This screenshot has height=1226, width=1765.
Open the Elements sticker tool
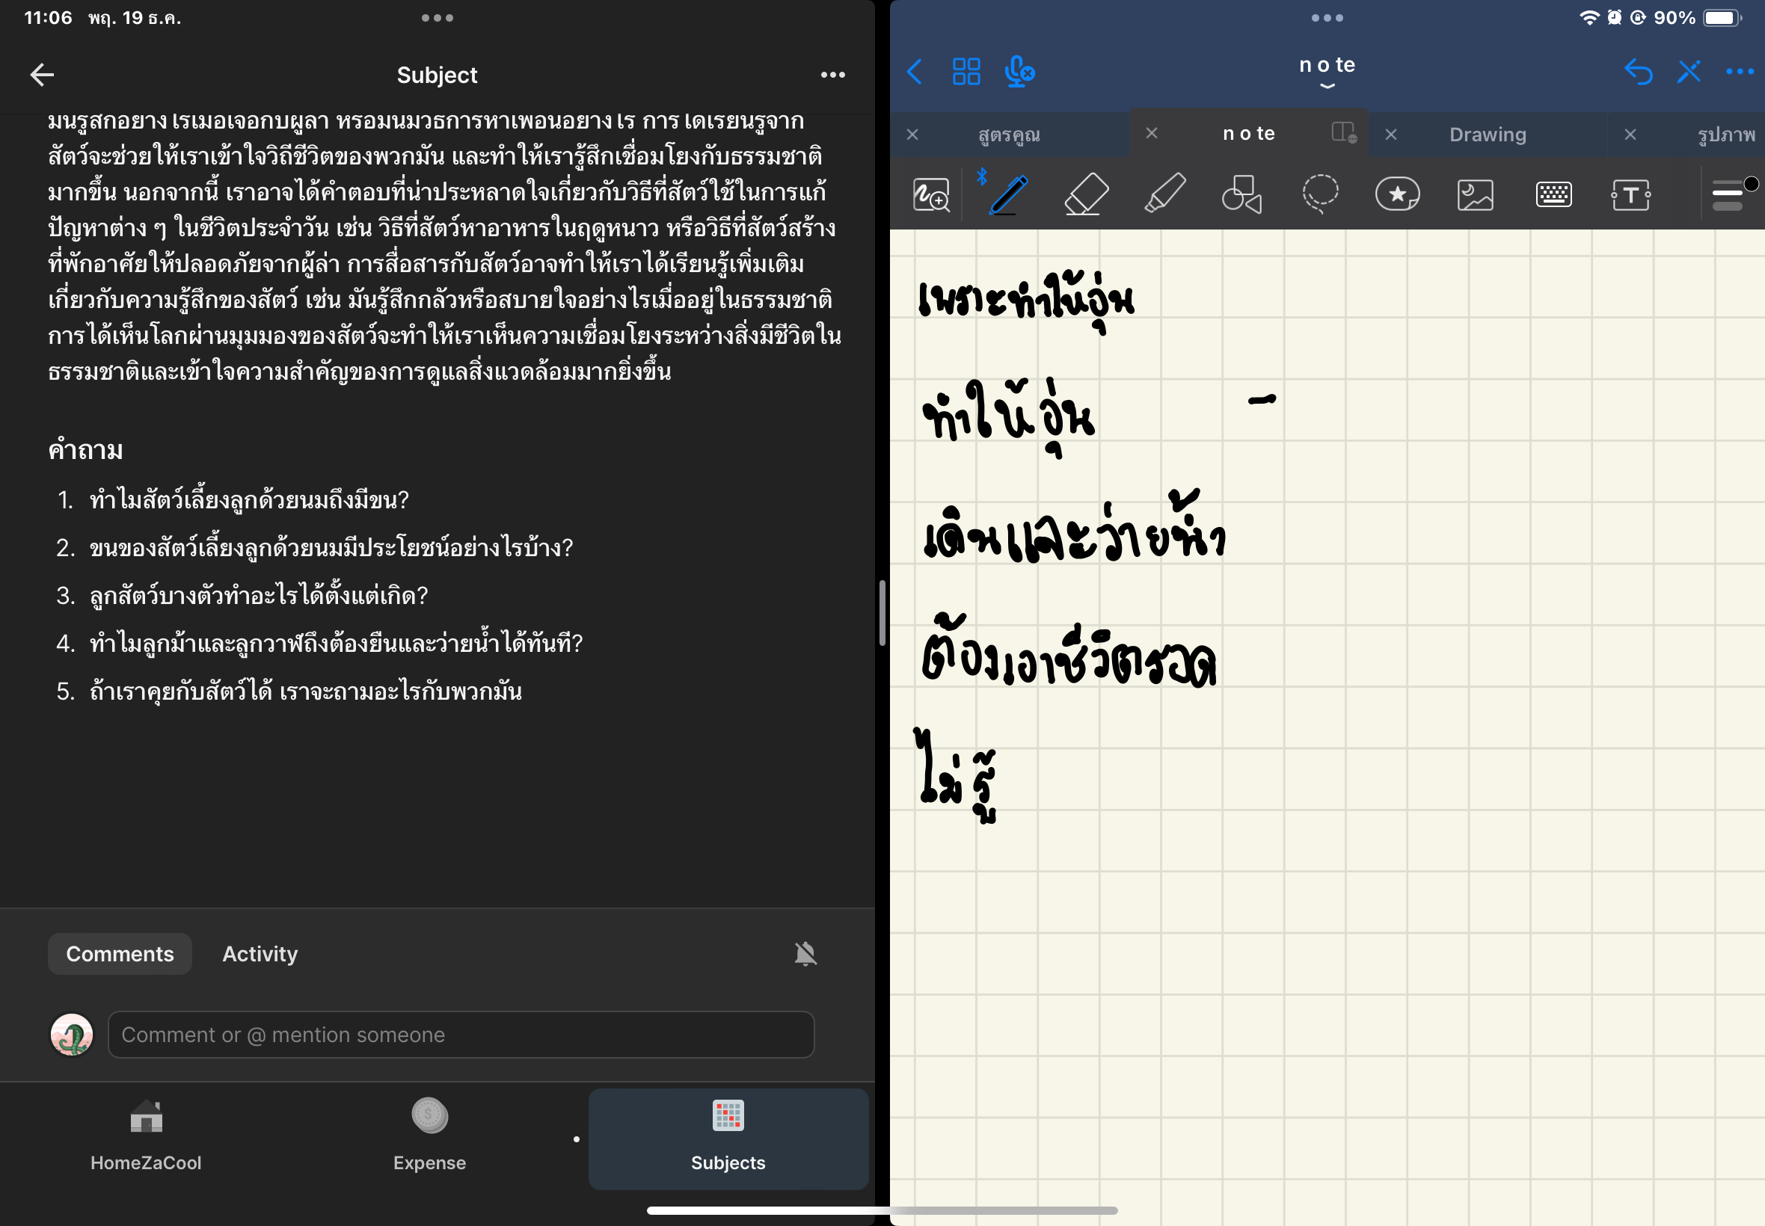[1397, 194]
